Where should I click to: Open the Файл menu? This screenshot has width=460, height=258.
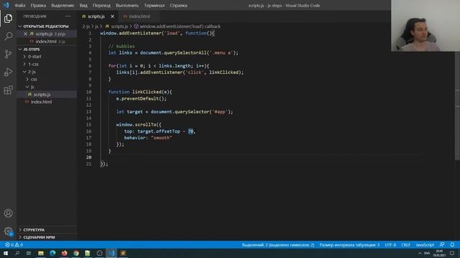[20, 6]
